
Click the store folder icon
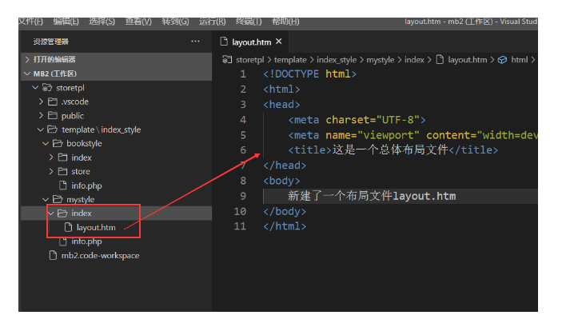[63, 171]
